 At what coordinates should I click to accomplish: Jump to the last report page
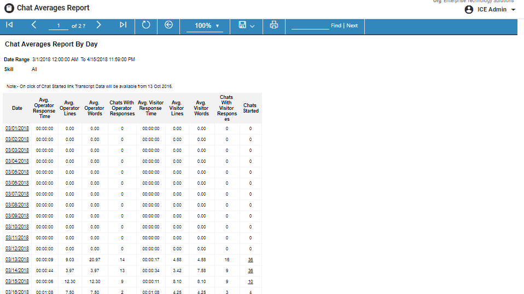tap(123, 25)
